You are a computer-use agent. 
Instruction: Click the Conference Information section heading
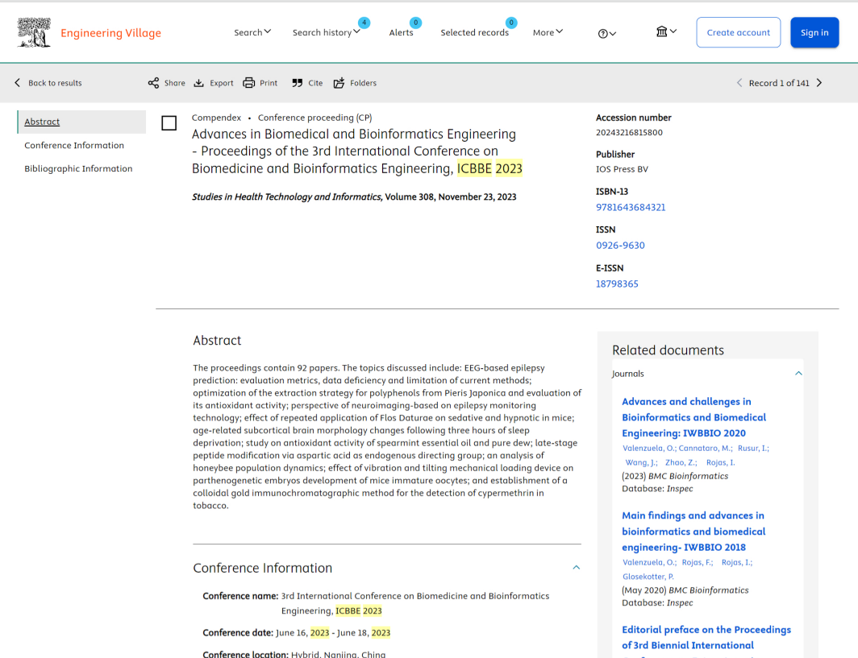click(x=262, y=568)
